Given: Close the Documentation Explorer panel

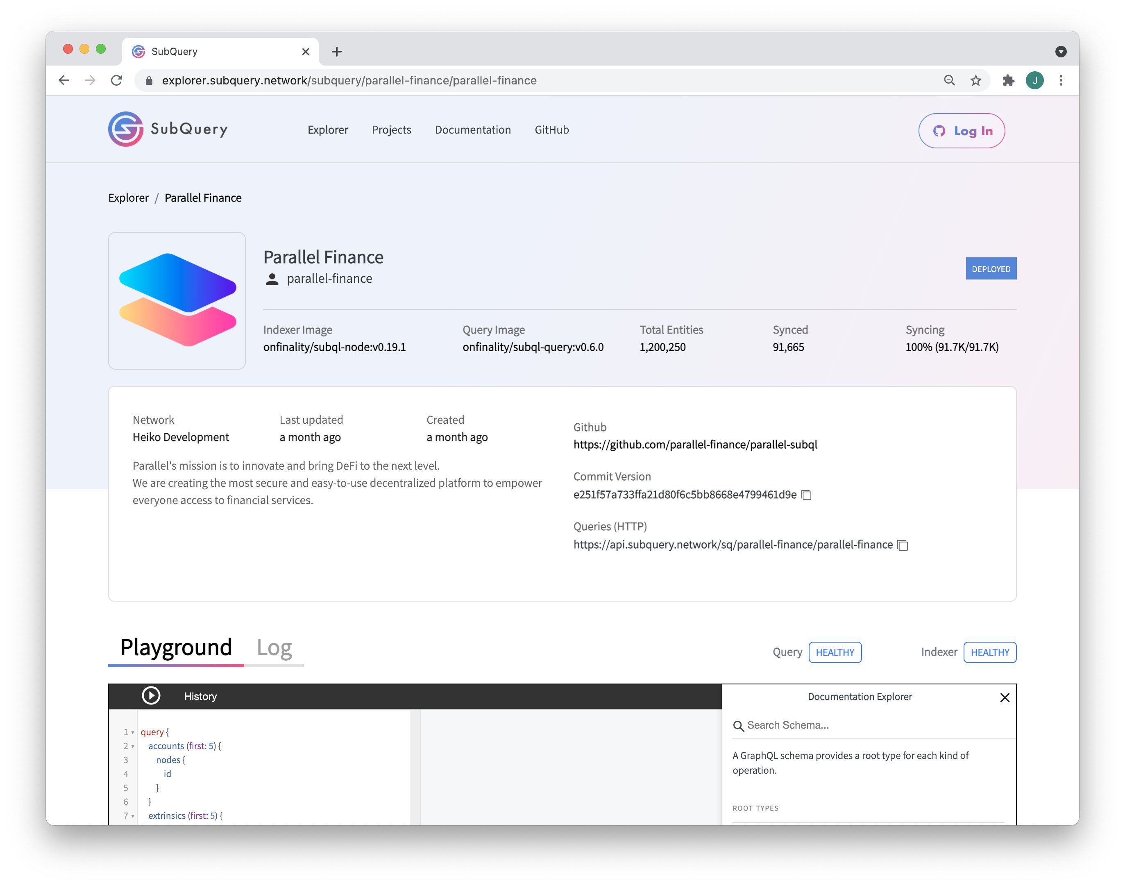Looking at the screenshot, I should click(1005, 698).
